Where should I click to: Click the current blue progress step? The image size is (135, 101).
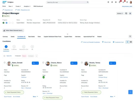point(6,23)
